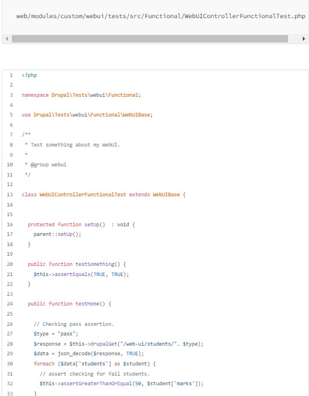
Task: Click the right scroll arrow of horizontal scrollbar
Action: tap(304, 39)
